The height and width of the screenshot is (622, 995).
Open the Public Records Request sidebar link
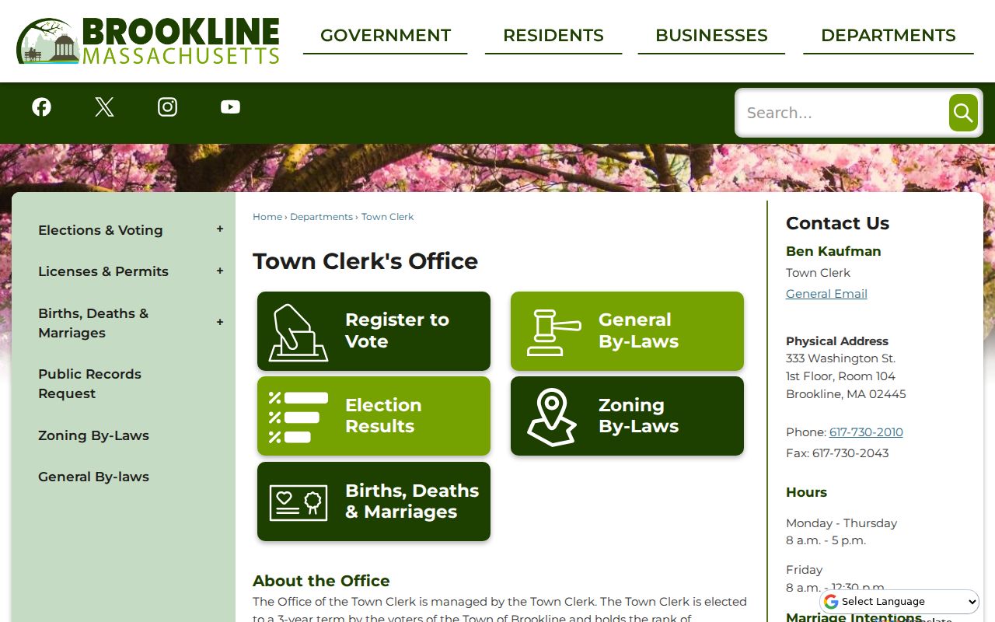tap(89, 383)
